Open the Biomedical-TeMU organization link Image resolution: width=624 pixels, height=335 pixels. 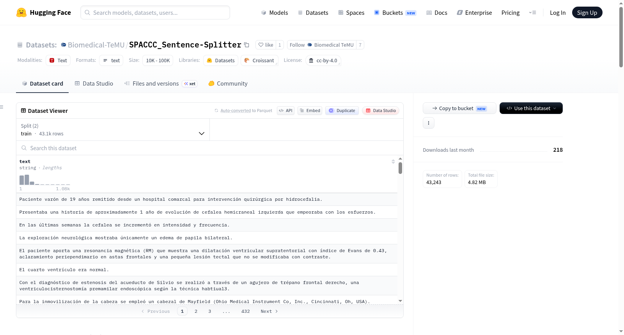(x=96, y=45)
